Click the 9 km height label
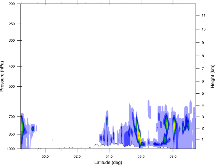Screen dimensions: 215x165 click(203, 43)
